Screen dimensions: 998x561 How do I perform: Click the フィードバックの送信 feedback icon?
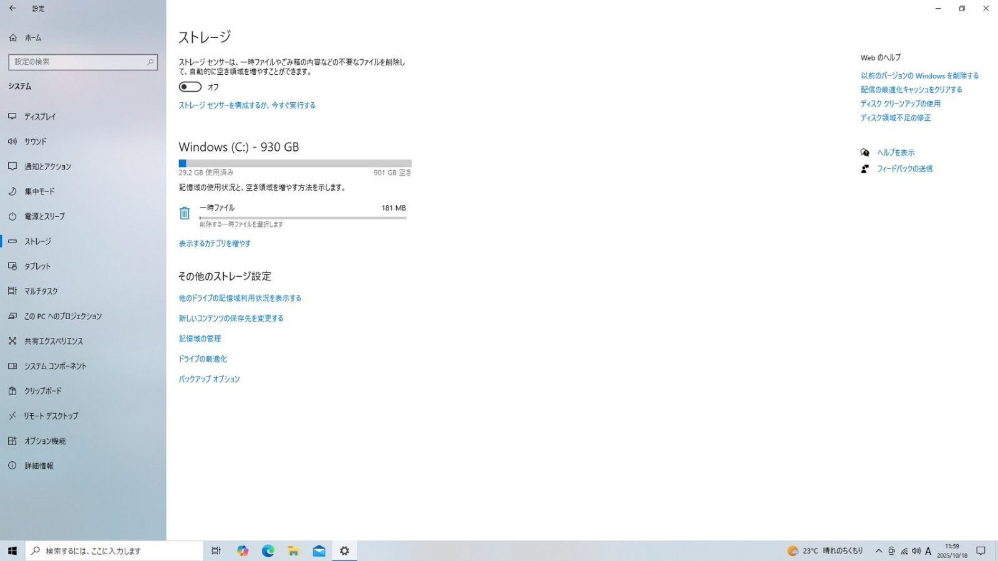pyautogui.click(x=865, y=169)
